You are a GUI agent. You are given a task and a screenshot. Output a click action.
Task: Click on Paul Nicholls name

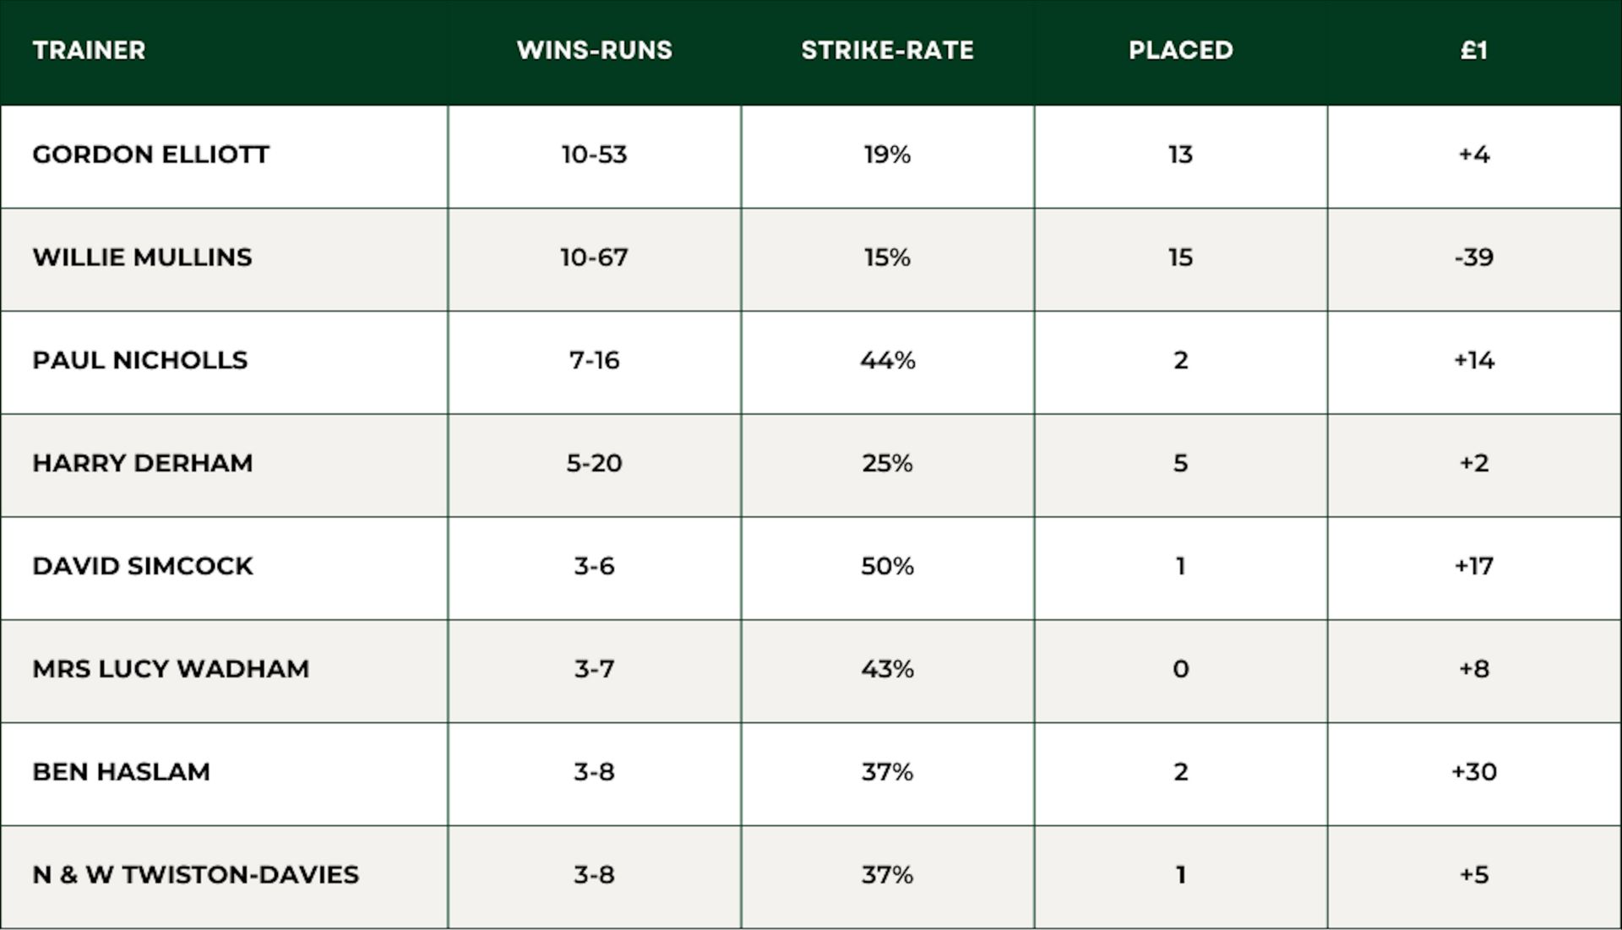tap(140, 361)
